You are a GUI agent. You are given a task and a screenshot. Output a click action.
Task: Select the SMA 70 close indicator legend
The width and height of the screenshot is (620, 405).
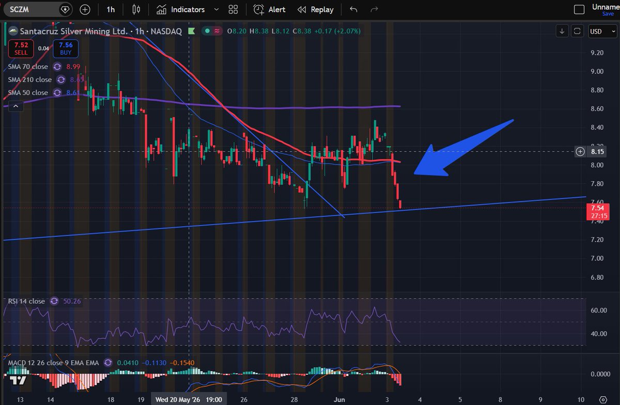click(x=28, y=67)
